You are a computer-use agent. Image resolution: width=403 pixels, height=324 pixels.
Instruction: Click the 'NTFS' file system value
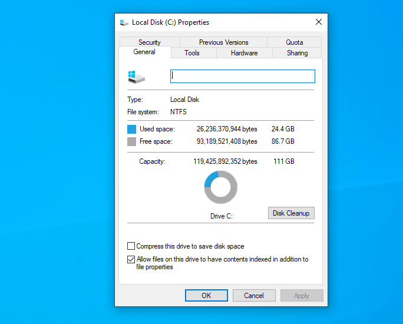(179, 112)
